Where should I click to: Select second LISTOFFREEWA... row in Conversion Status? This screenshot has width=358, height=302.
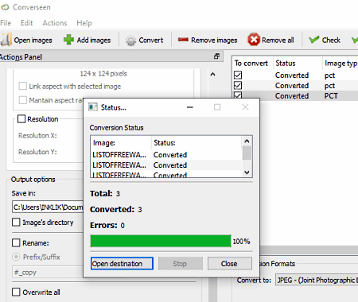click(166, 165)
